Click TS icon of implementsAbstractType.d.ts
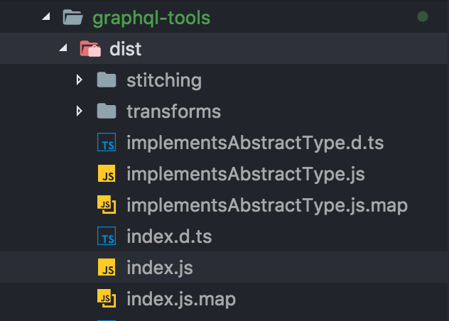The image size is (449, 321). tap(107, 142)
